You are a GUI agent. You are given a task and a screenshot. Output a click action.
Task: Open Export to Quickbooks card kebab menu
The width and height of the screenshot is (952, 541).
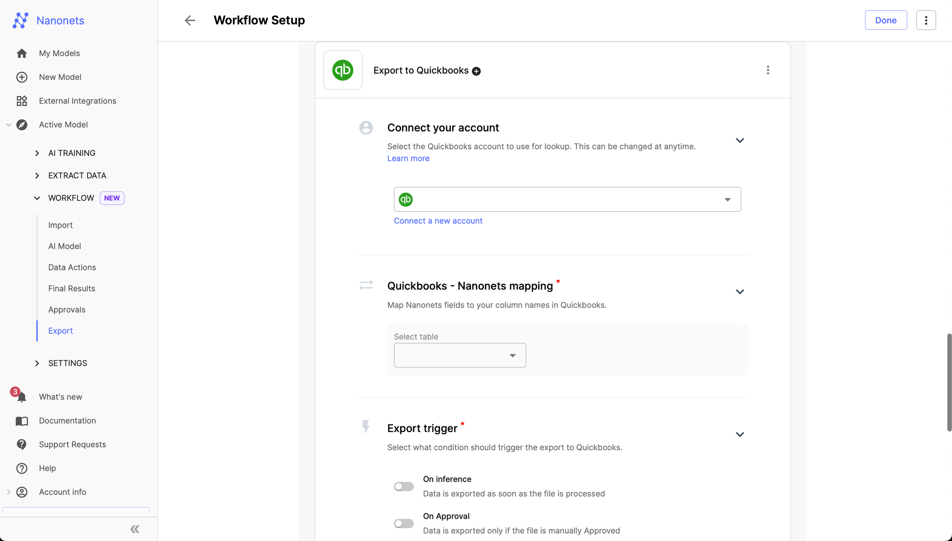click(x=768, y=70)
